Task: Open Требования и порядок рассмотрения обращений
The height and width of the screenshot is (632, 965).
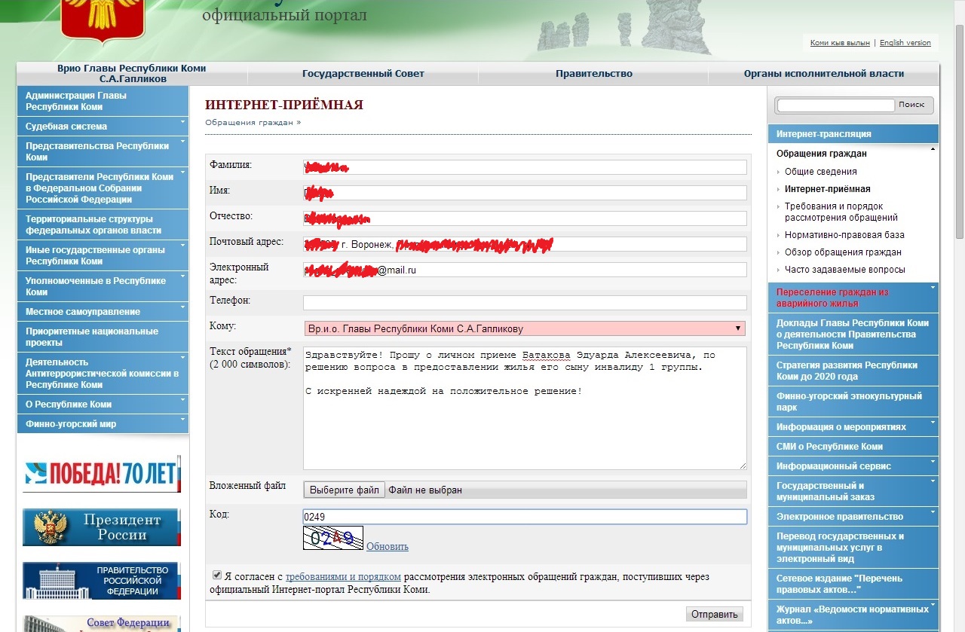Action: point(841,212)
